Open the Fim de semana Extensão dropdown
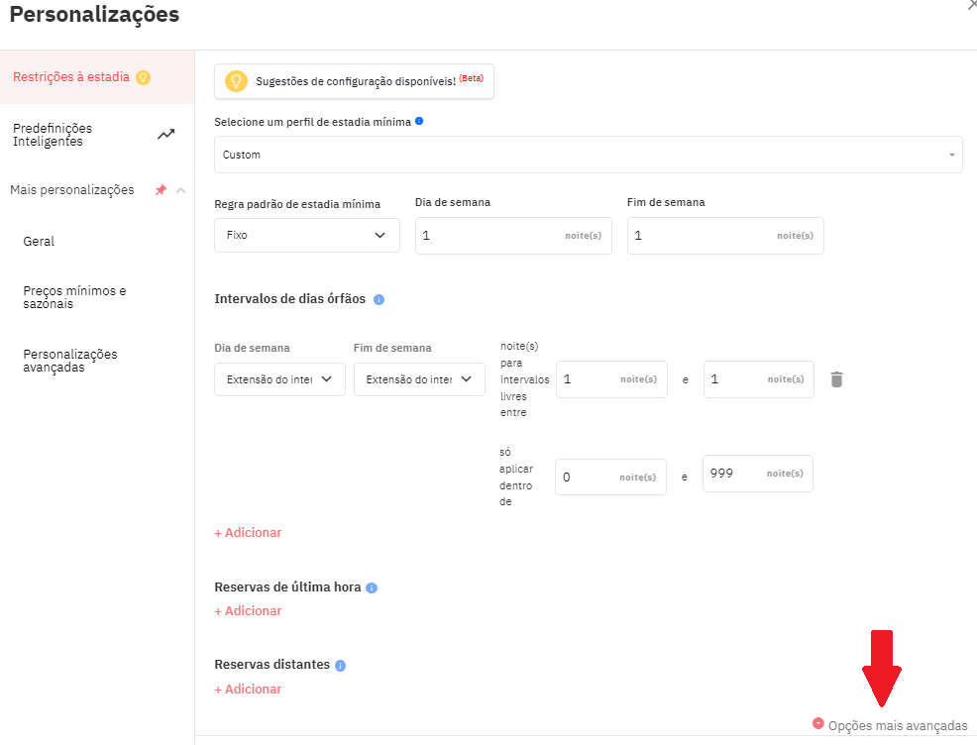Viewport: 977px width, 745px height. click(x=418, y=379)
